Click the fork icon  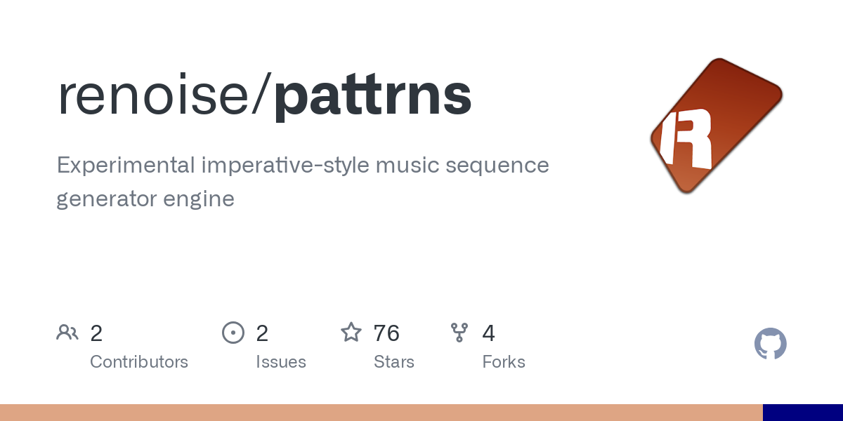click(x=459, y=332)
